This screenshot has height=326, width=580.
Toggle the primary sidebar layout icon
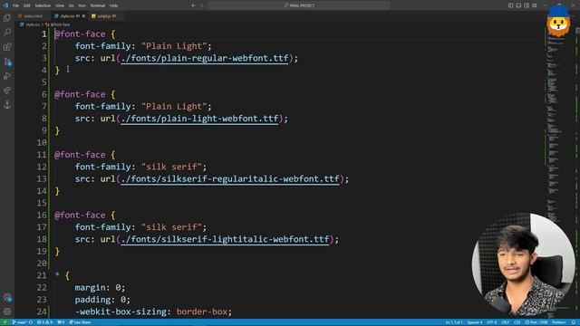pos(510,5)
